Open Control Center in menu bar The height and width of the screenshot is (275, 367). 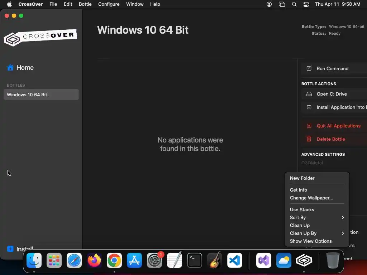(306, 4)
